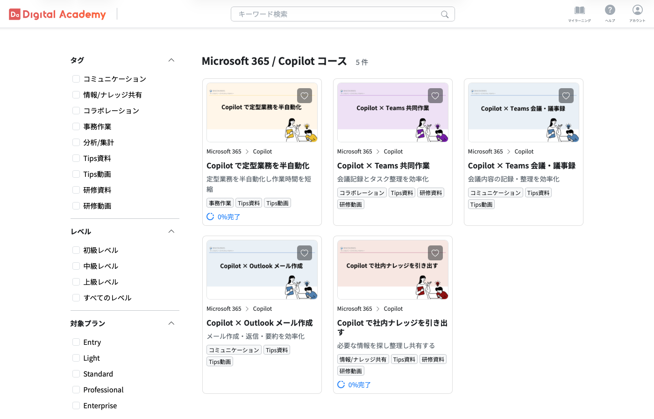Open the アカウント profile icon

pyautogui.click(x=638, y=10)
